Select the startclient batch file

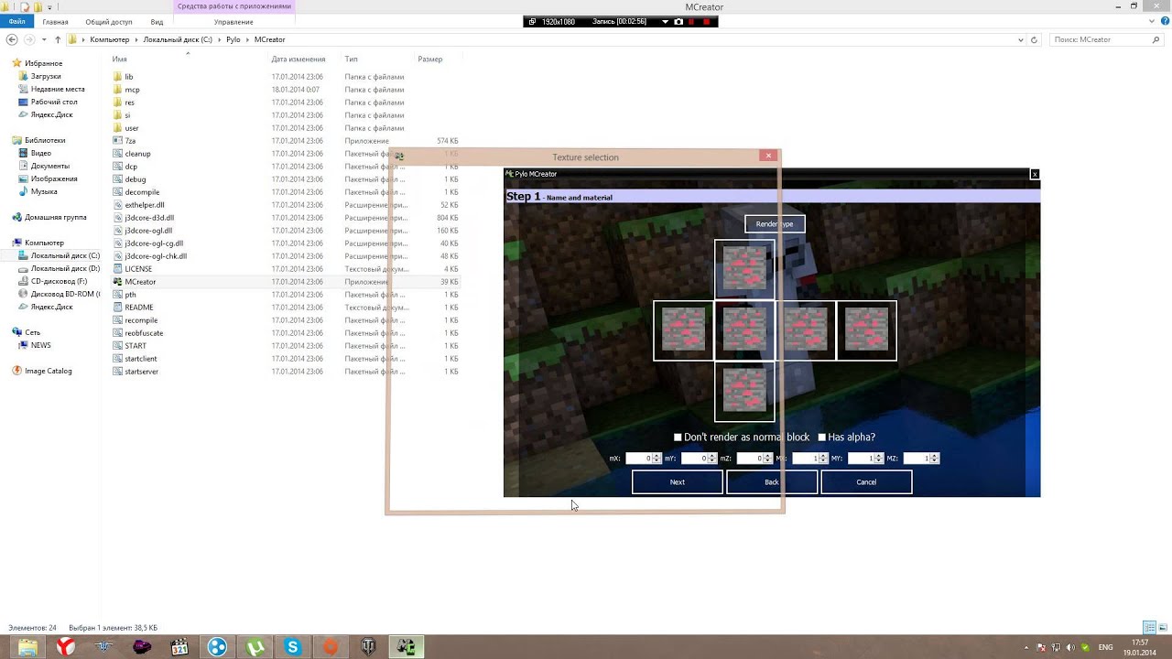[x=141, y=359]
